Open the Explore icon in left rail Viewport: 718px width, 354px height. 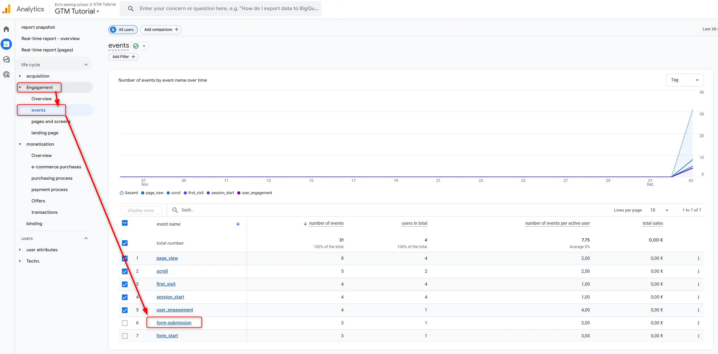tap(6, 59)
